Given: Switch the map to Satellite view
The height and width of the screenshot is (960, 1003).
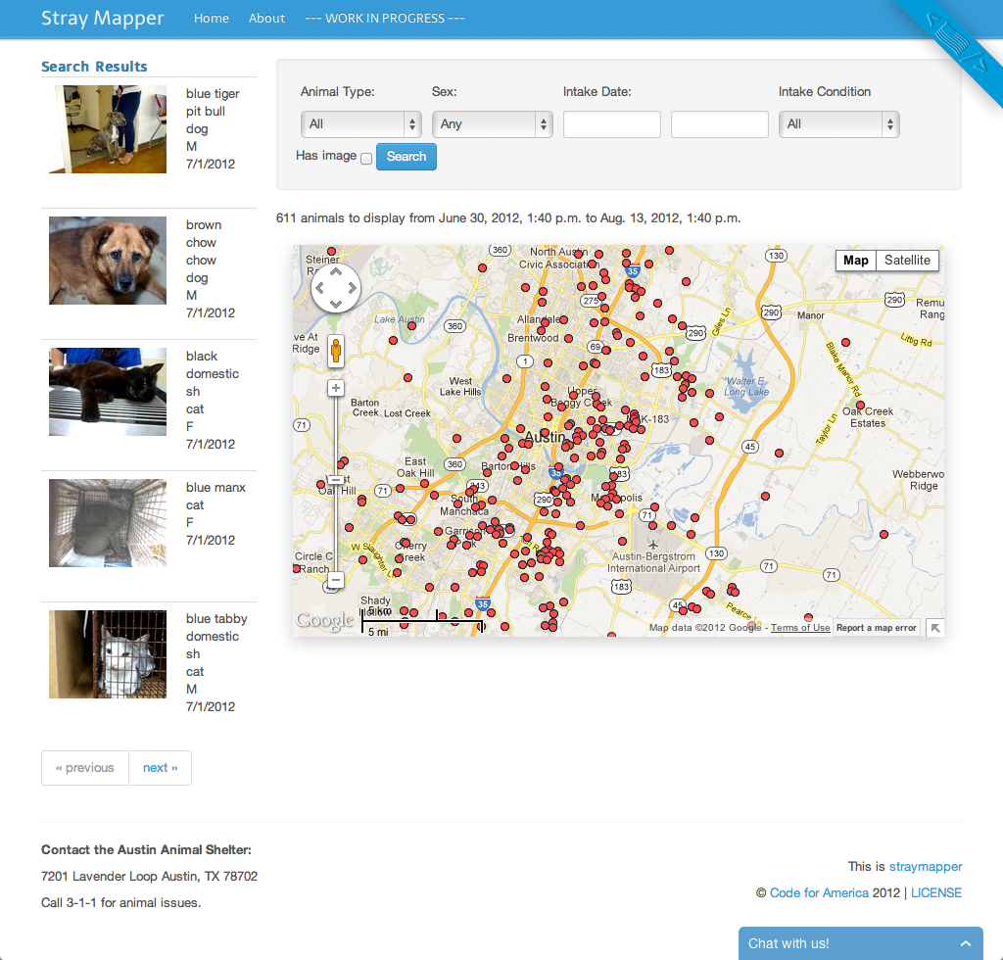Looking at the screenshot, I should (906, 261).
